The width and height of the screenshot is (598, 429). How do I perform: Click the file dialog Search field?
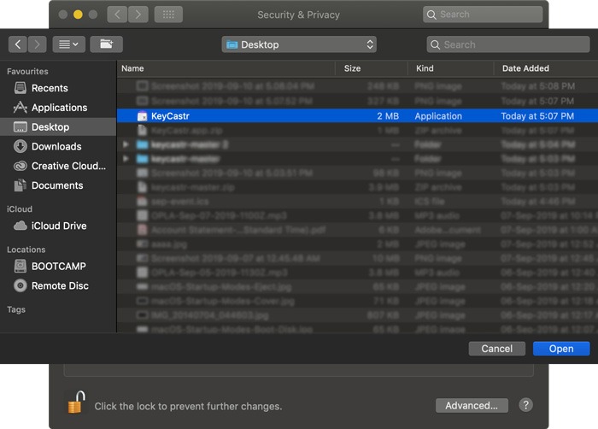(508, 44)
